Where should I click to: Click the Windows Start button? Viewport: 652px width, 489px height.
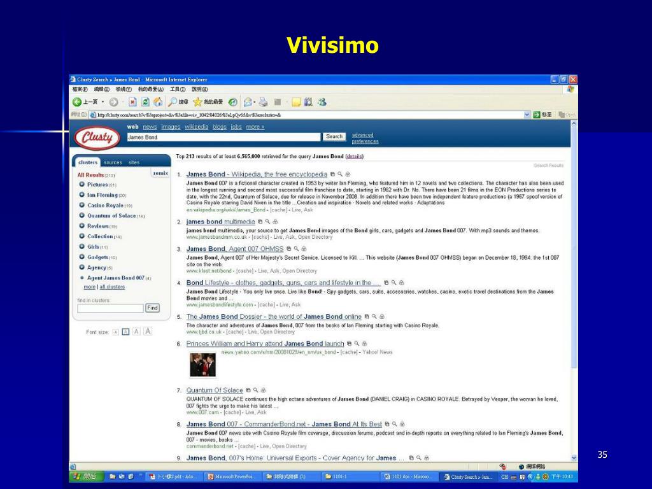[x=85, y=476]
